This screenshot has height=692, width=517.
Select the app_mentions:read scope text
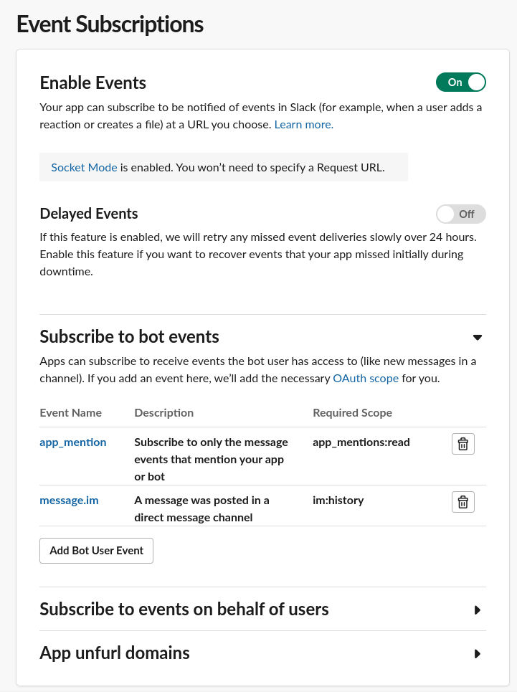click(361, 442)
